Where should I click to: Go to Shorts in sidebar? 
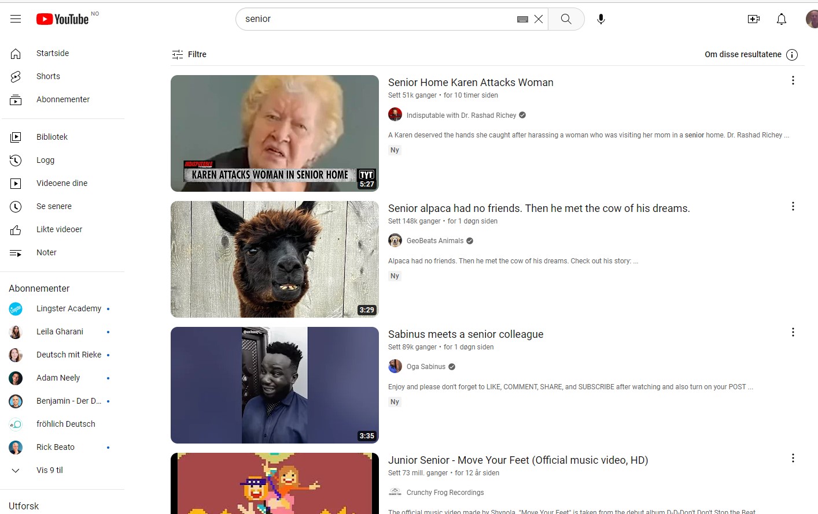(x=48, y=76)
